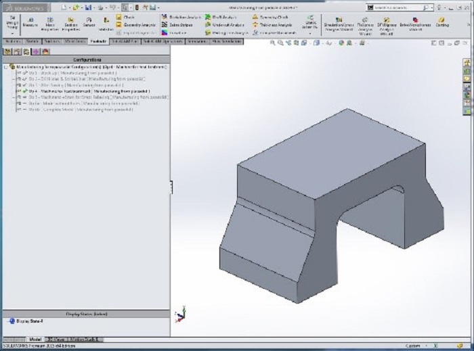Open Section Properties tool

pos(70,22)
